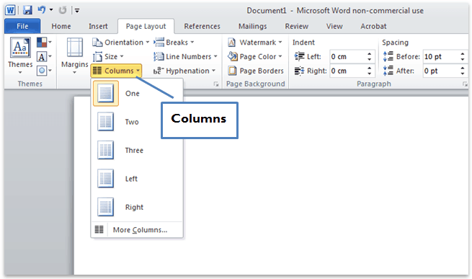Click the Indent Right input field
This screenshot has height=279, width=472.
(347, 71)
